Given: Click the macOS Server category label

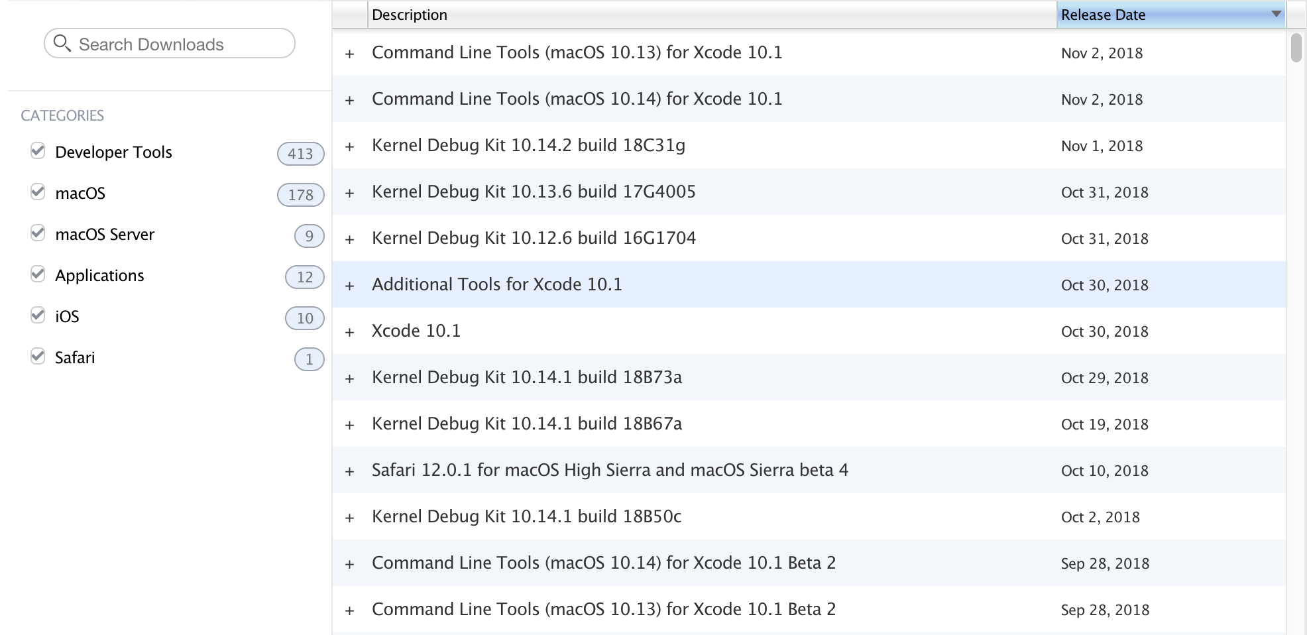Looking at the screenshot, I should [x=105, y=234].
